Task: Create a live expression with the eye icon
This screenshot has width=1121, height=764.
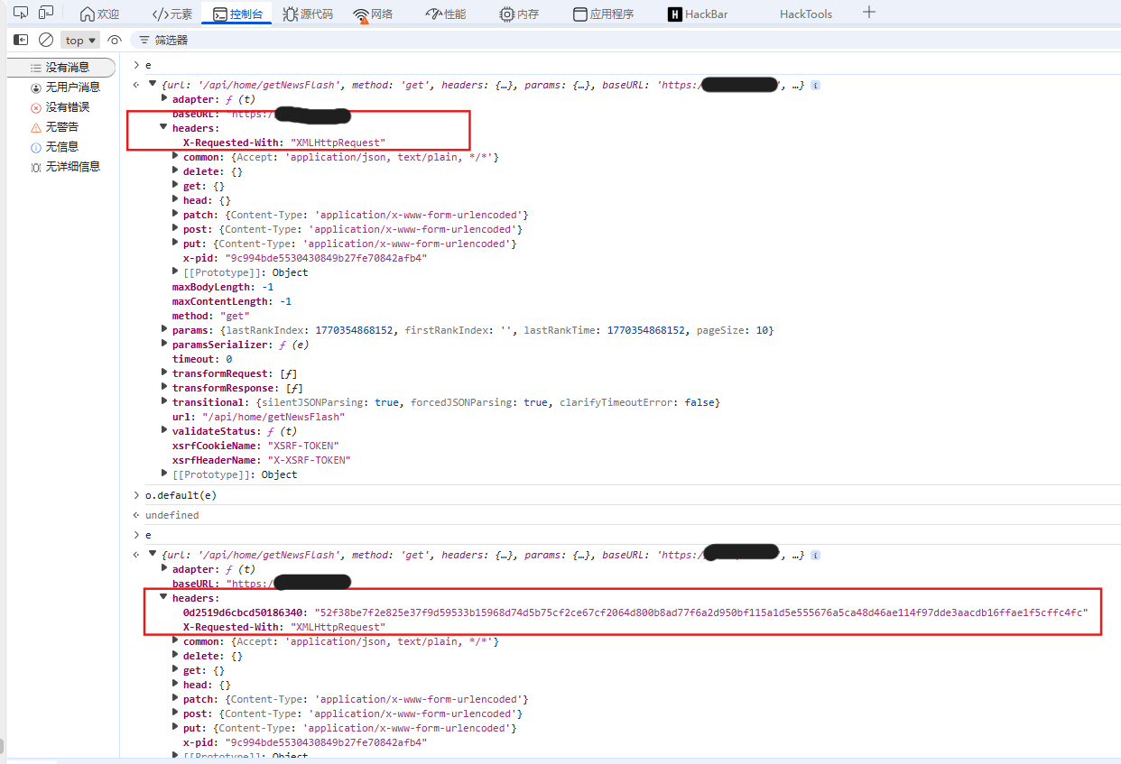Action: click(114, 40)
